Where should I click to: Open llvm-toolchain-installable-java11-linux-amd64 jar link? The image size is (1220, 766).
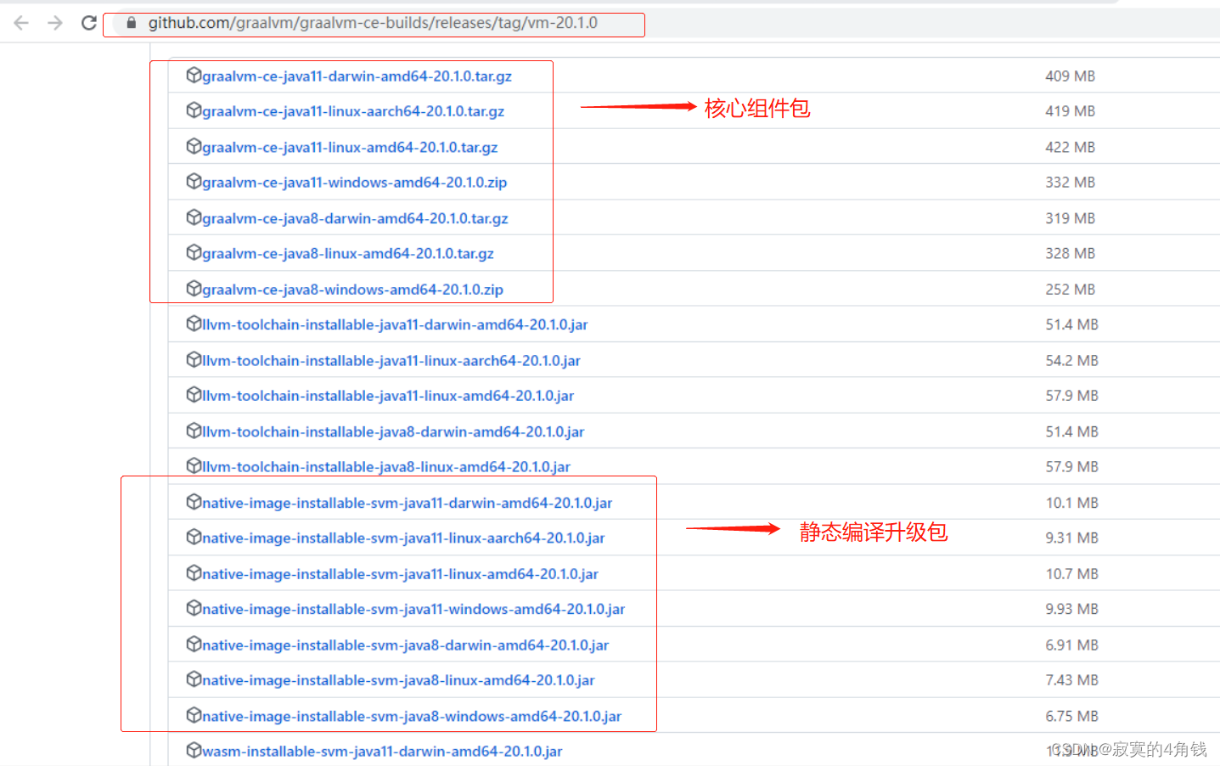click(x=388, y=396)
